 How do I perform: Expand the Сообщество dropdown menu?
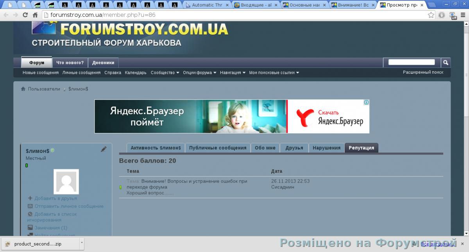(x=165, y=73)
